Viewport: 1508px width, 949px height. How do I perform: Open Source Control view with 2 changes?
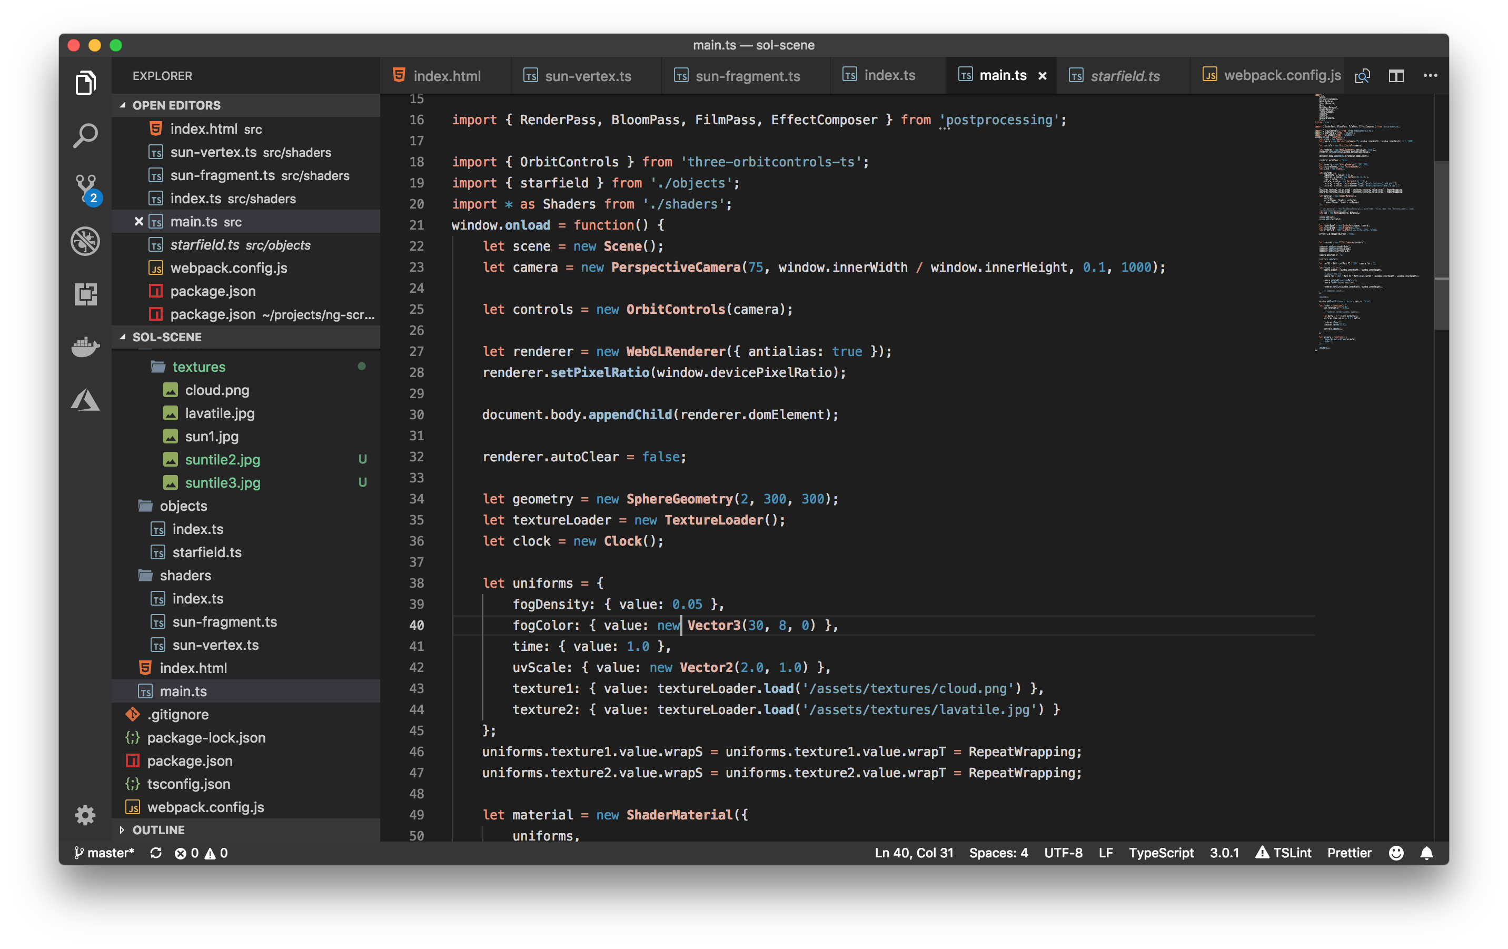(85, 187)
